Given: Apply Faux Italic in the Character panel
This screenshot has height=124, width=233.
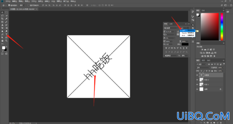Looking at the screenshot, I should [169, 48].
